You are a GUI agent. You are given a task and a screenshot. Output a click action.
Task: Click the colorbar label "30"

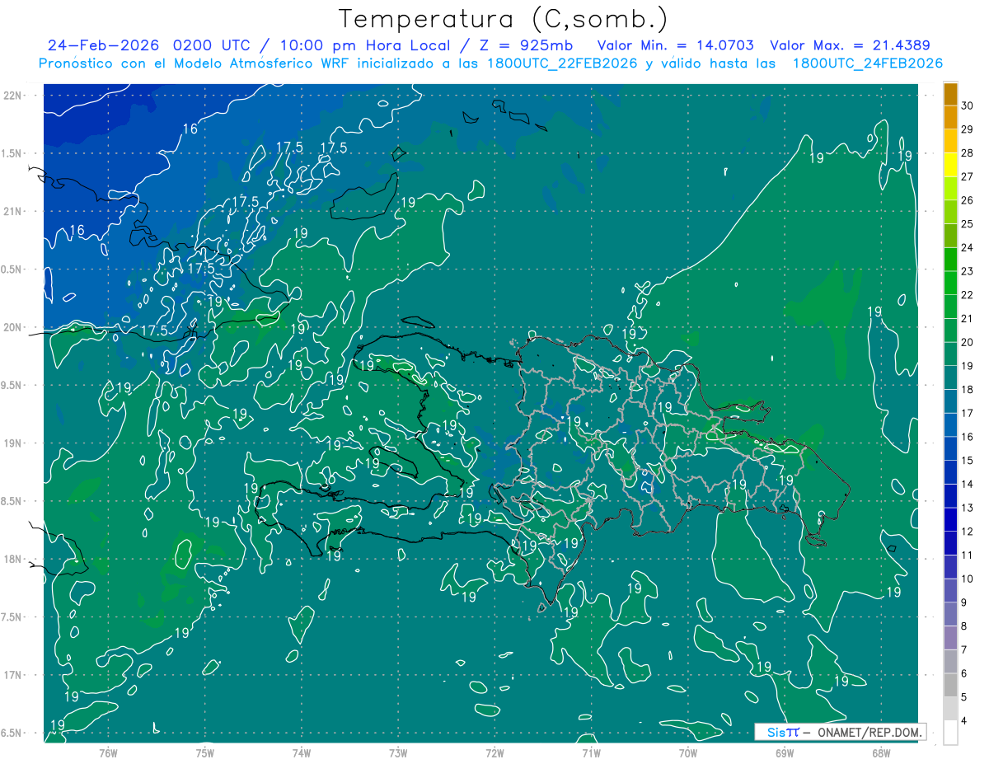[x=968, y=105]
